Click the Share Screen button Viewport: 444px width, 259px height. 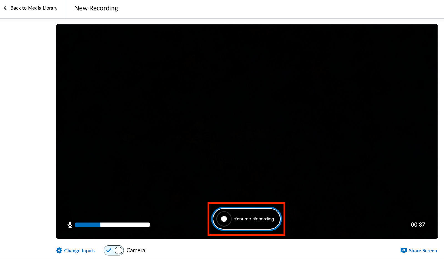[x=419, y=250]
